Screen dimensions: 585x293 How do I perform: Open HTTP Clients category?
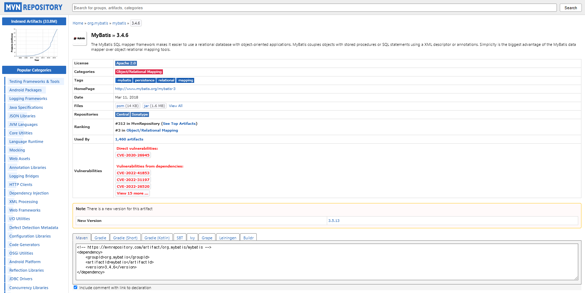point(21,185)
